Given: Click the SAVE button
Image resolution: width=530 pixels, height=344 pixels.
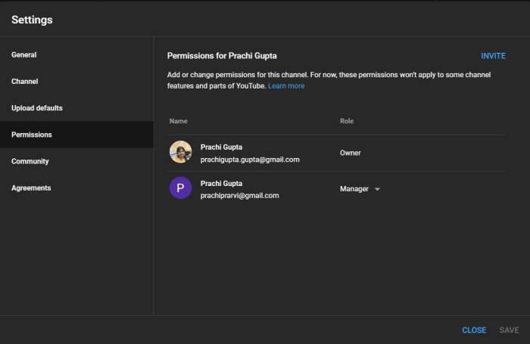Looking at the screenshot, I should 509,330.
